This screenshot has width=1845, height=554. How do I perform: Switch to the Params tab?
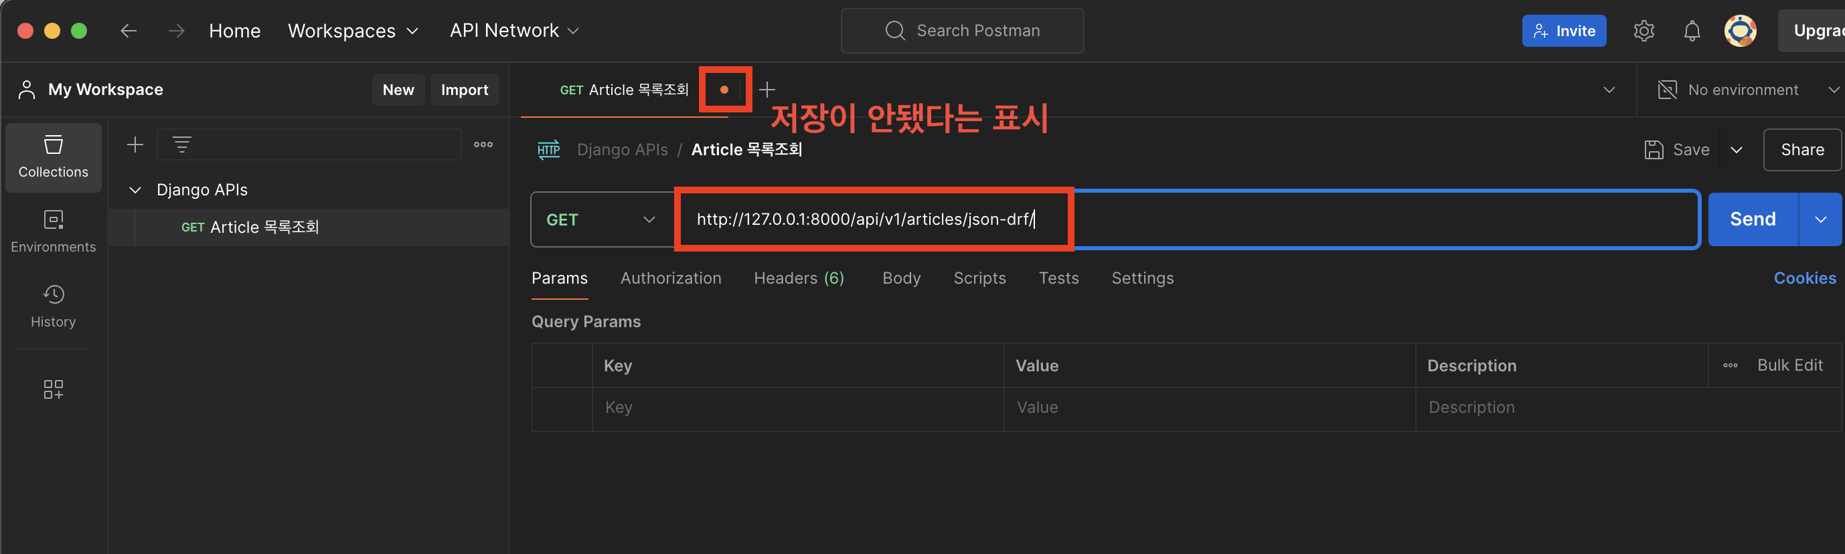tap(560, 278)
